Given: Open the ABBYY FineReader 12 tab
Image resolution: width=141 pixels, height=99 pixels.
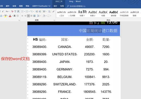Looking at the screenshot, I should (41, 6).
